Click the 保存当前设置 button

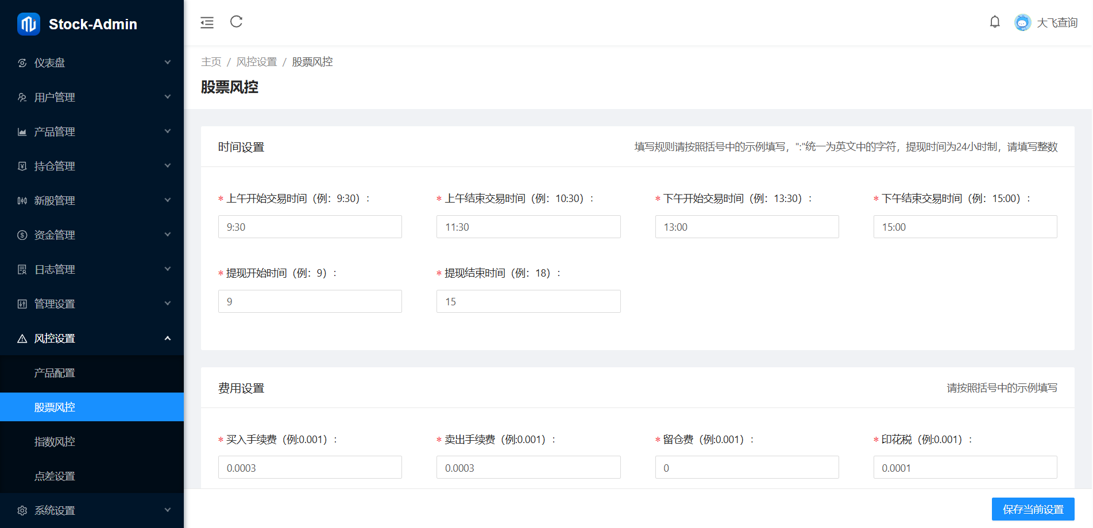click(x=1033, y=509)
